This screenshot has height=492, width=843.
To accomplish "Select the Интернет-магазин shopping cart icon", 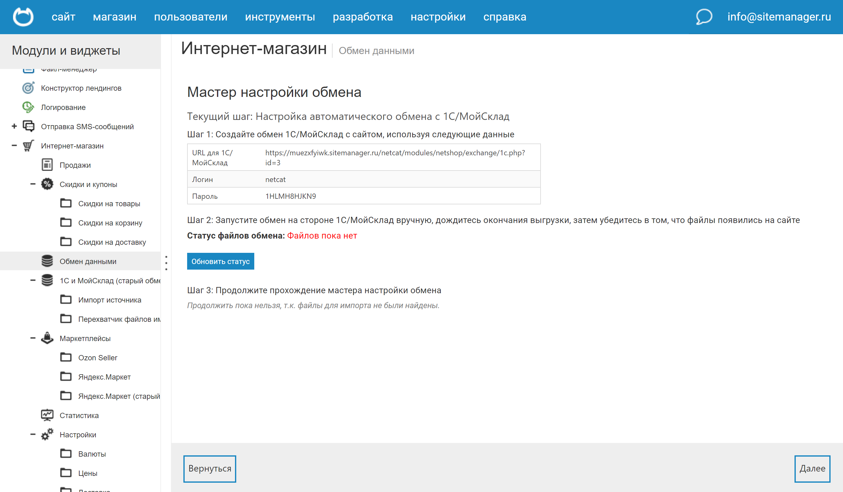I will pyautogui.click(x=28, y=146).
